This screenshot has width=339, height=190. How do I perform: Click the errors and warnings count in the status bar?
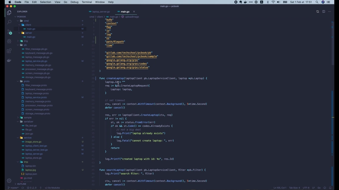point(31,188)
